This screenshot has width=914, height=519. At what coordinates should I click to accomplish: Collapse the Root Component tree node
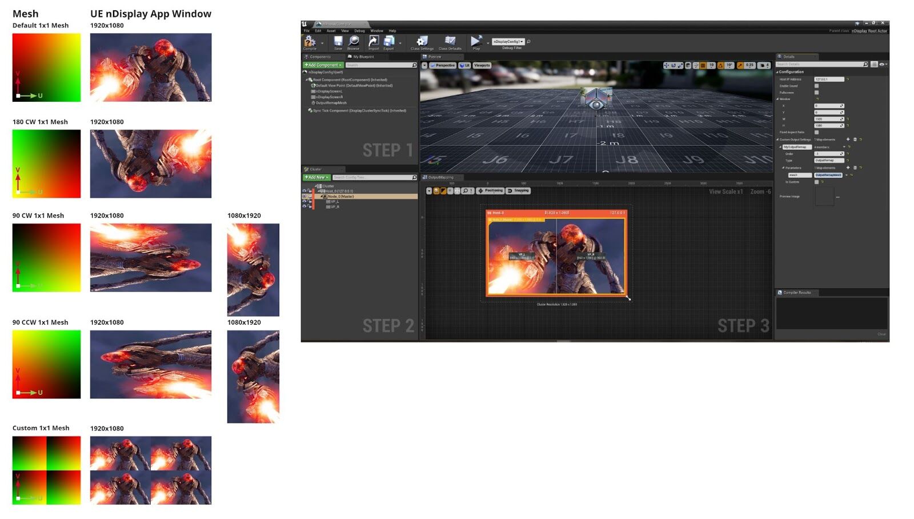(x=306, y=79)
